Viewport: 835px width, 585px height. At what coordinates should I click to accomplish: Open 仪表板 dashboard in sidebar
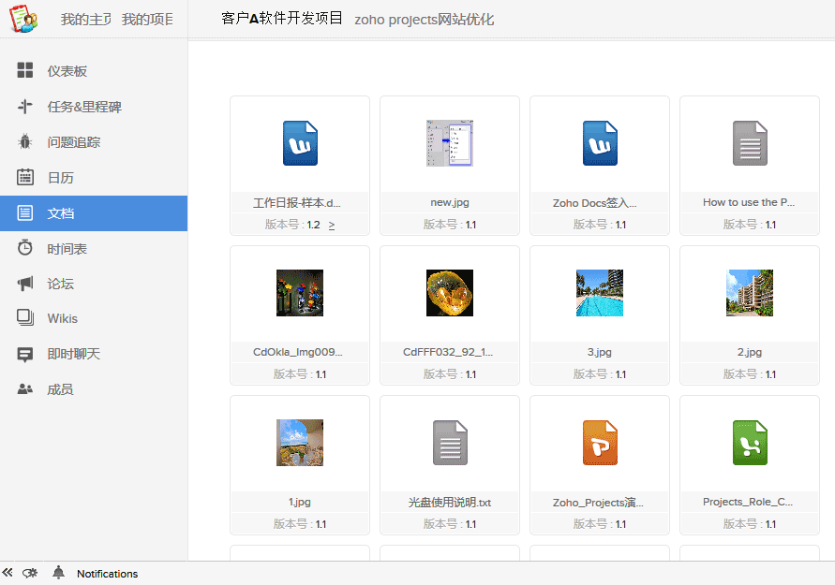[67, 71]
